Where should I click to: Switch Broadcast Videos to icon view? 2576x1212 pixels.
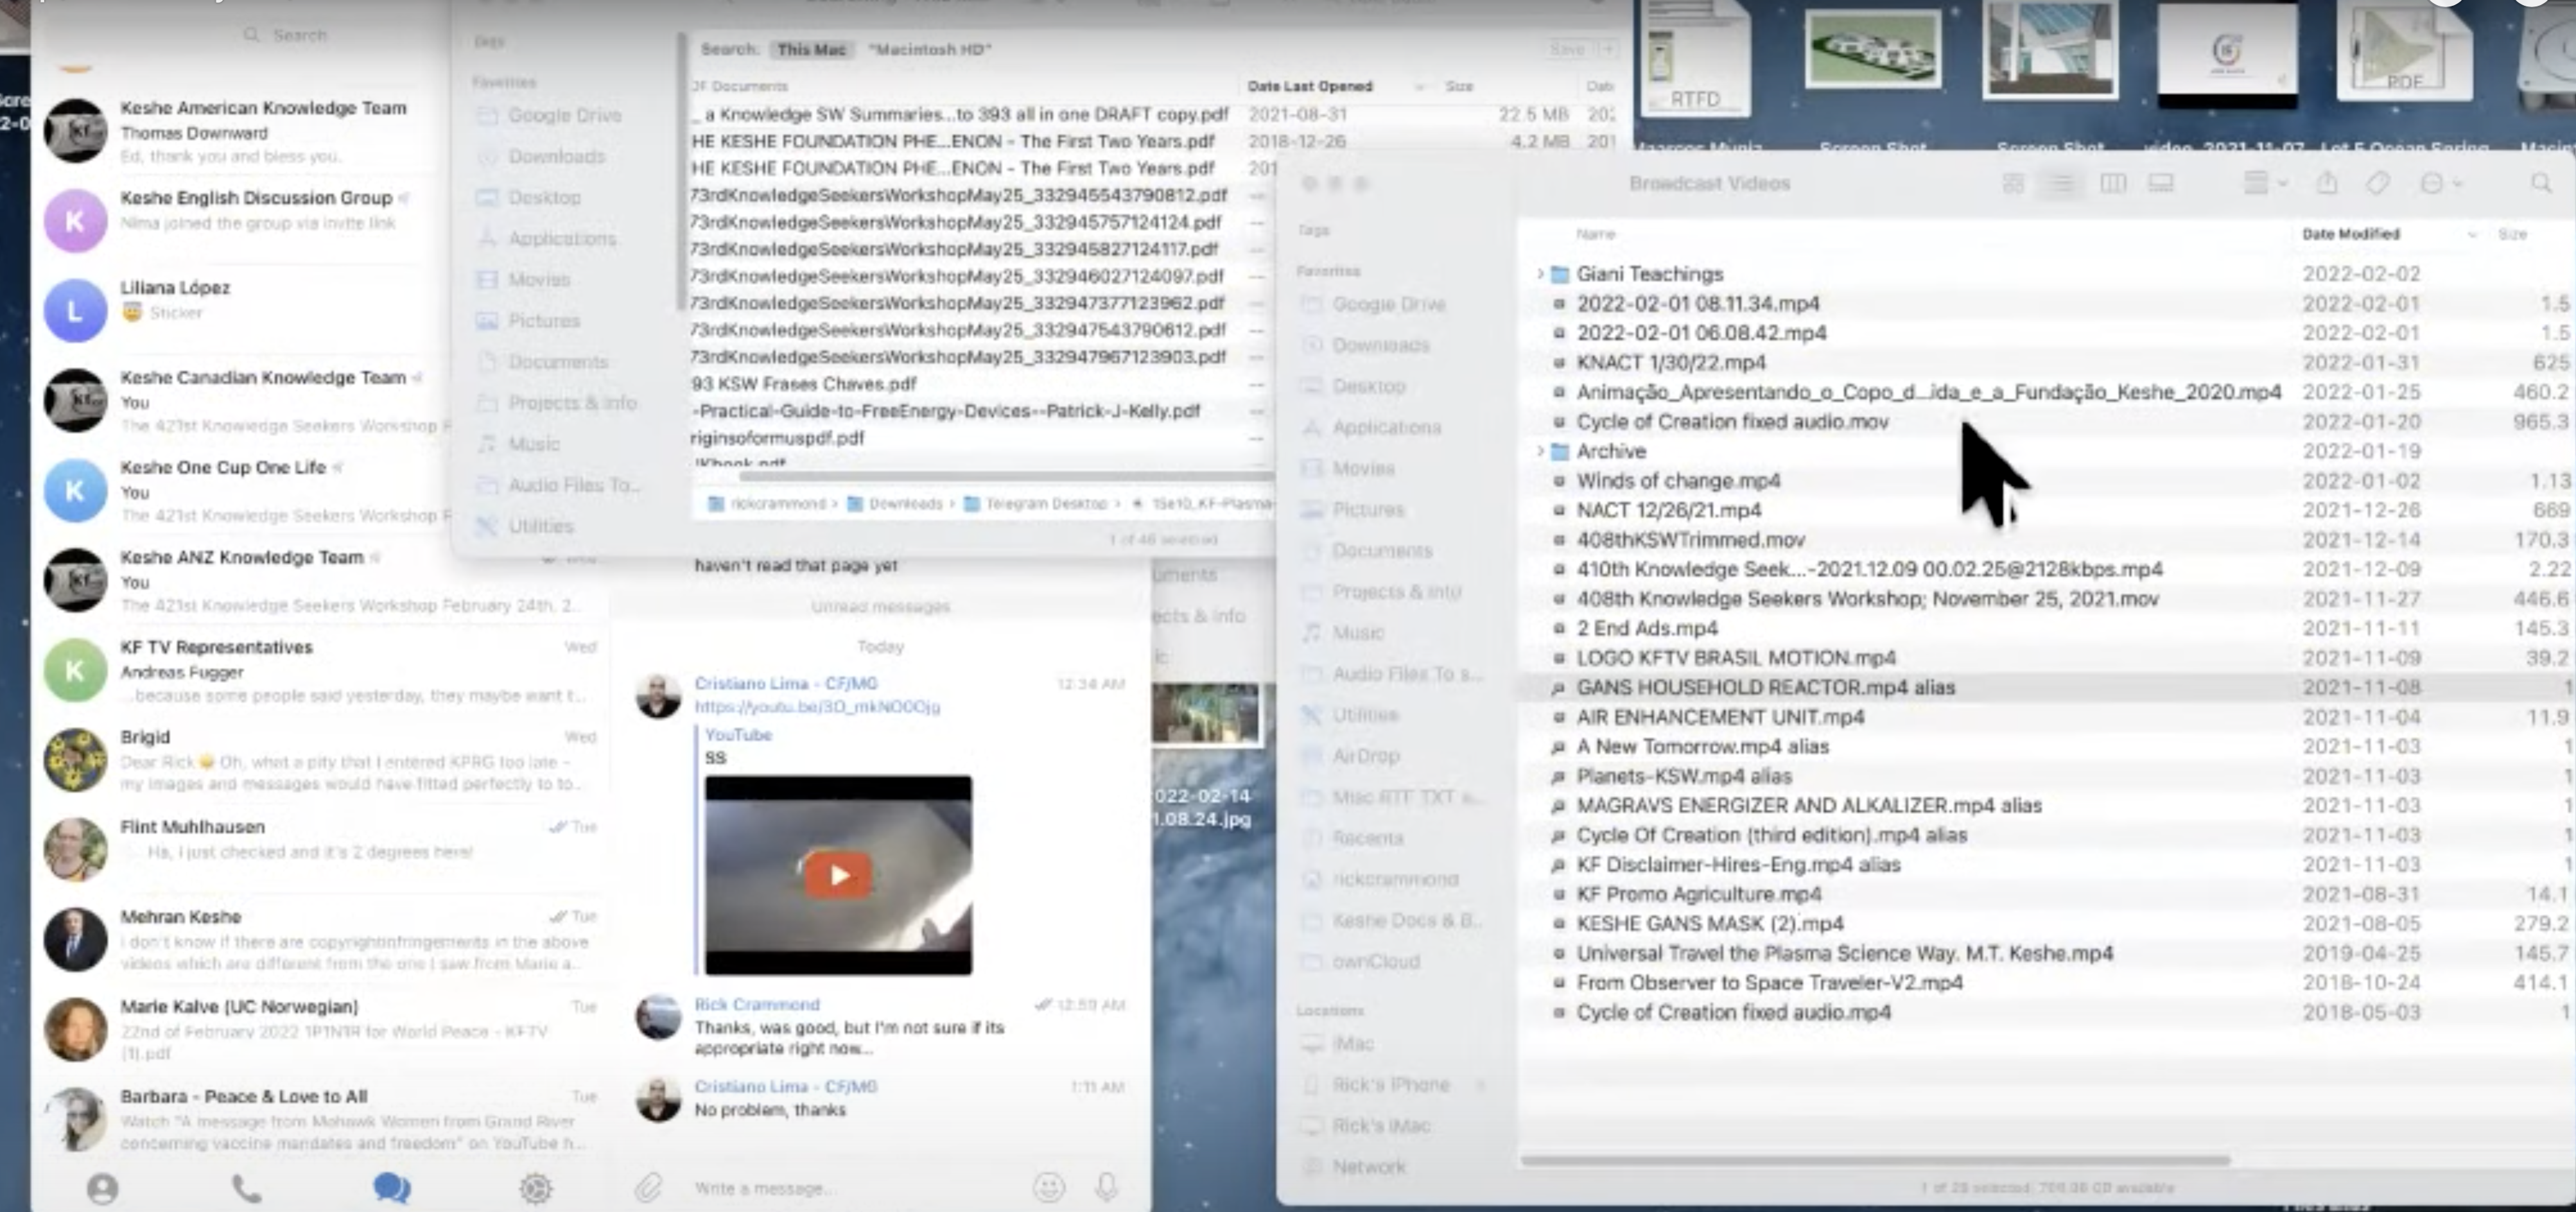[x=2013, y=183]
